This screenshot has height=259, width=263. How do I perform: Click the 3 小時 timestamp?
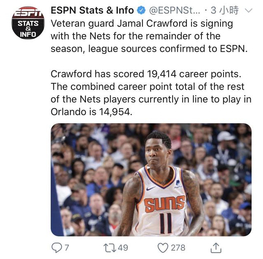[225, 10]
